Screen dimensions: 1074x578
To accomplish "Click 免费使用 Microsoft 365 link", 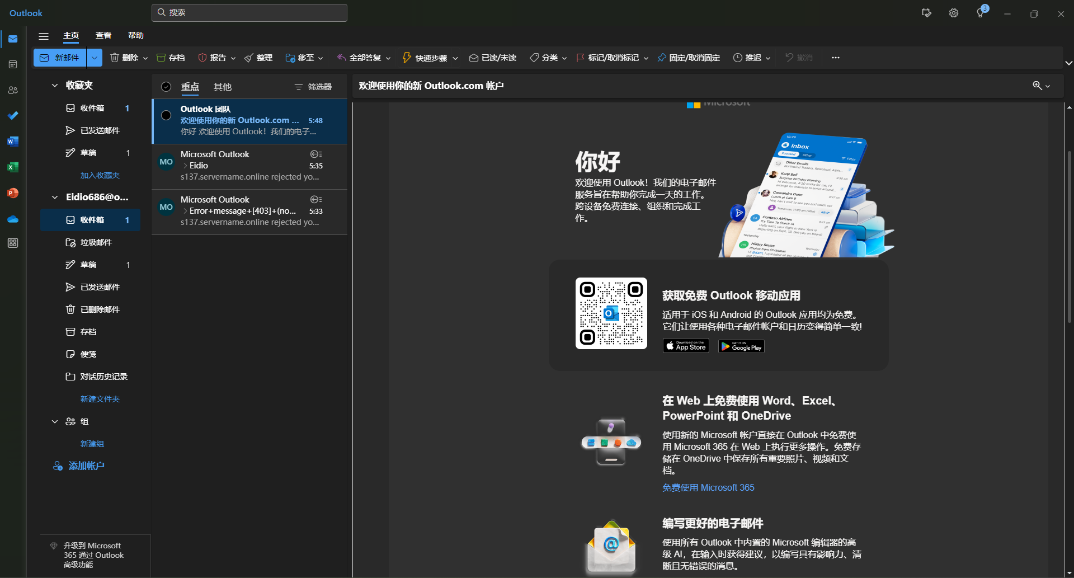I will (x=708, y=487).
